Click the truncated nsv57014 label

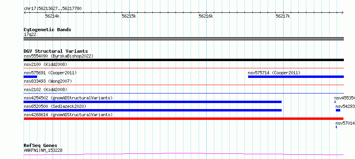(x=345, y=123)
